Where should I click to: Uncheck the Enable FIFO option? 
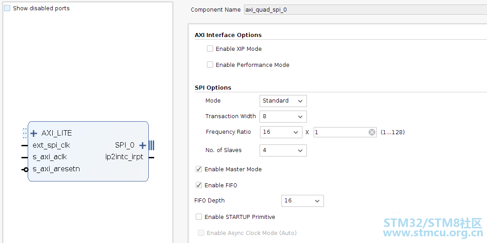pyautogui.click(x=199, y=185)
